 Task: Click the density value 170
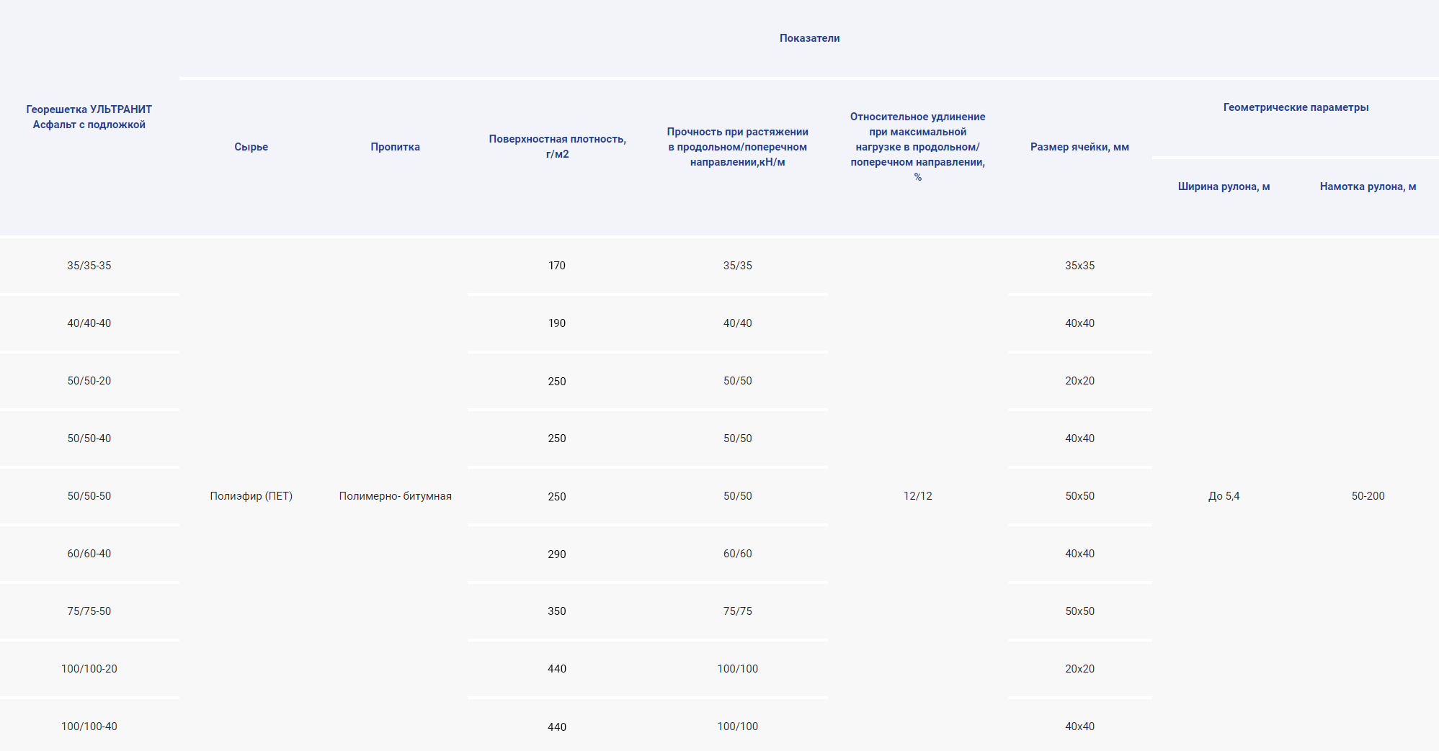click(557, 266)
